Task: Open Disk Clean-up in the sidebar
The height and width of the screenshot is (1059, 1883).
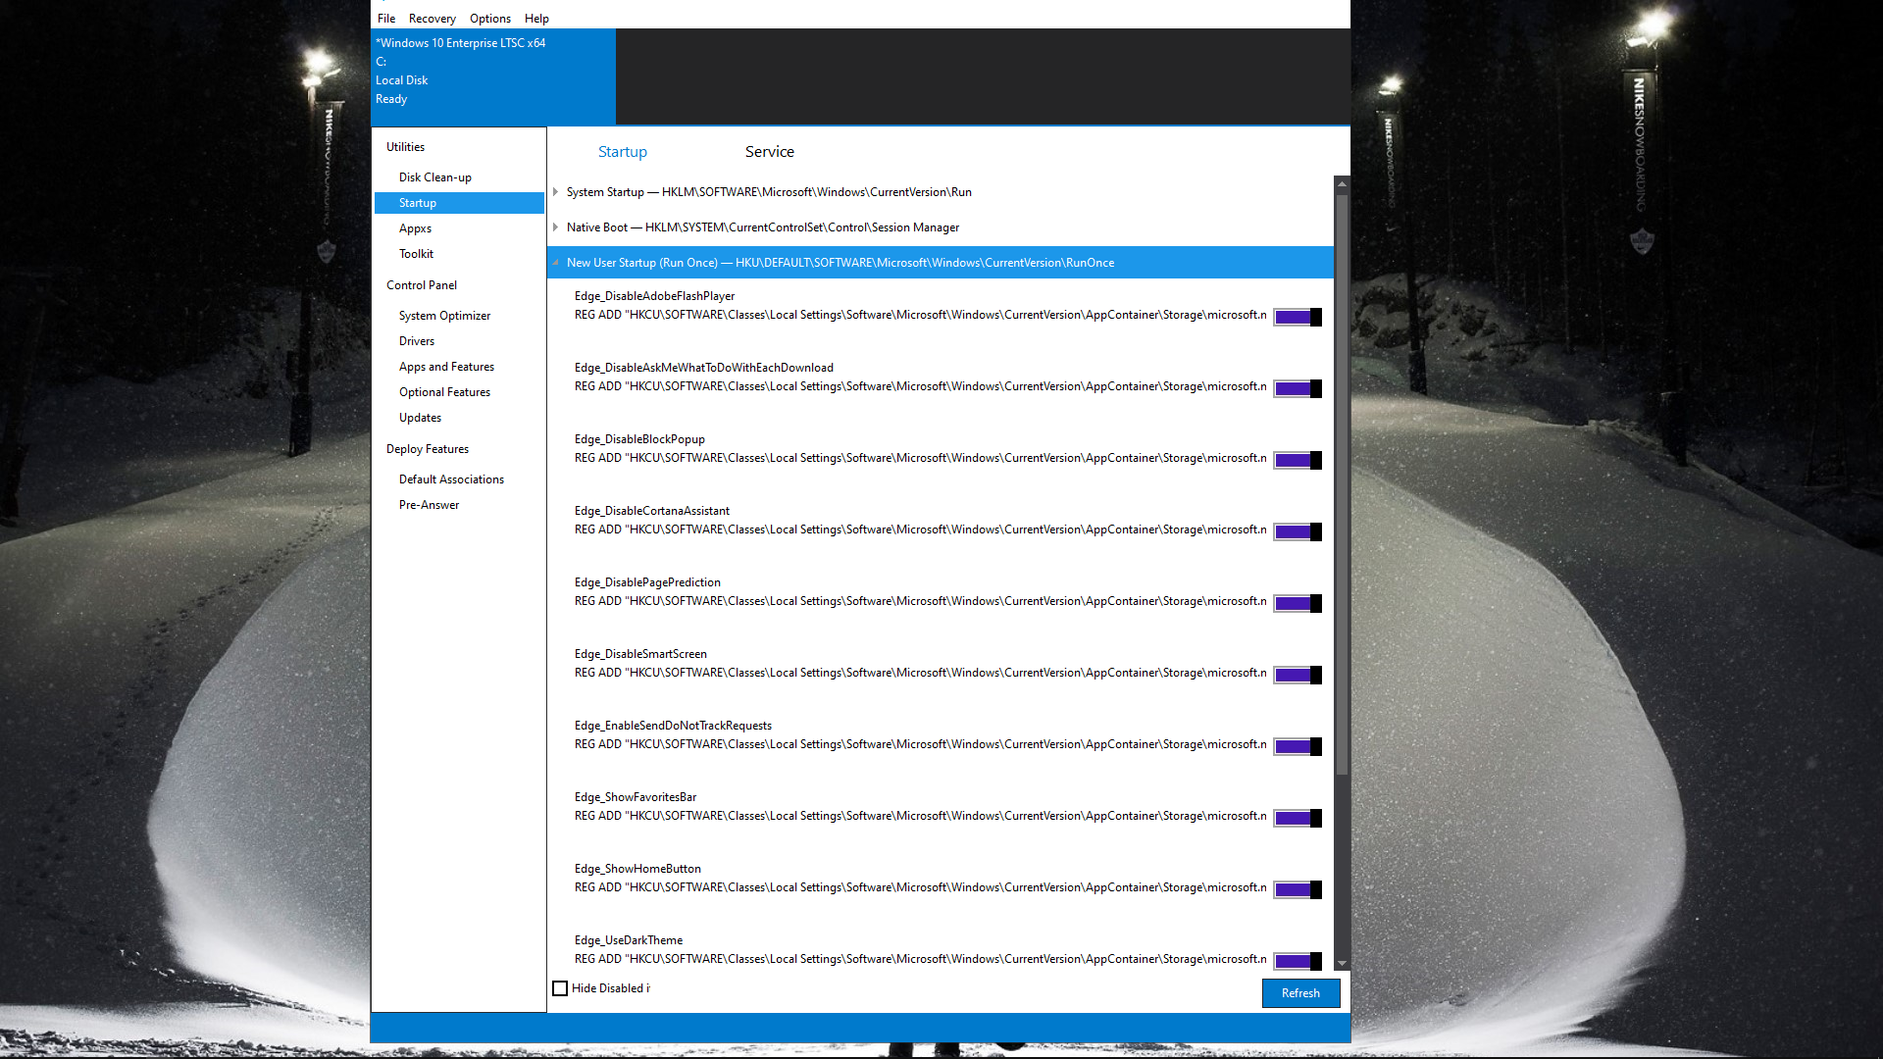Action: pos(434,177)
